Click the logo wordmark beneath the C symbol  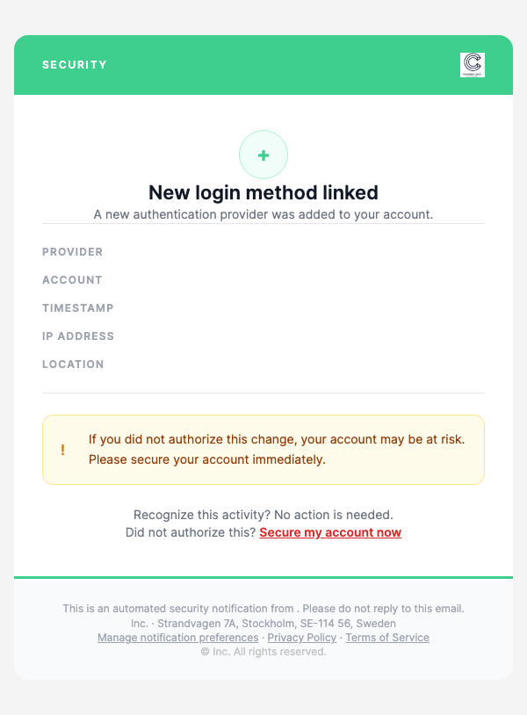(471, 75)
